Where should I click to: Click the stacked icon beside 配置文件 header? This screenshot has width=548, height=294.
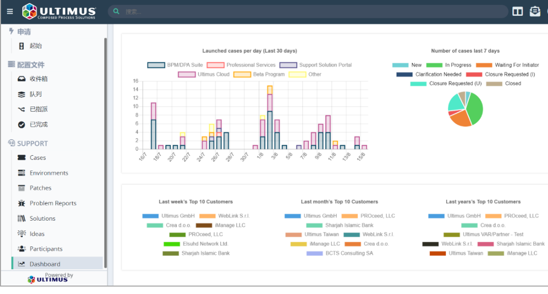[x=11, y=64]
